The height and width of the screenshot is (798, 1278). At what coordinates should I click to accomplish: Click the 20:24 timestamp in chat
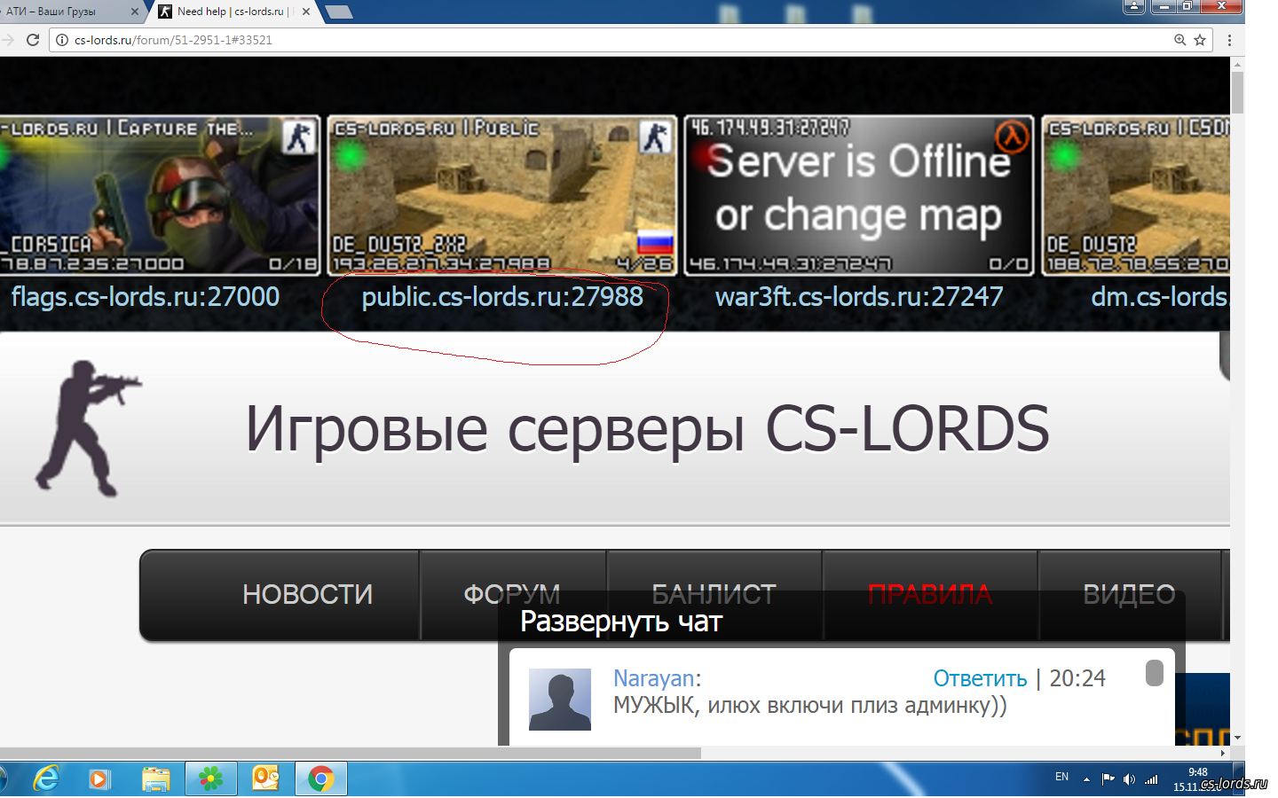point(1077,678)
